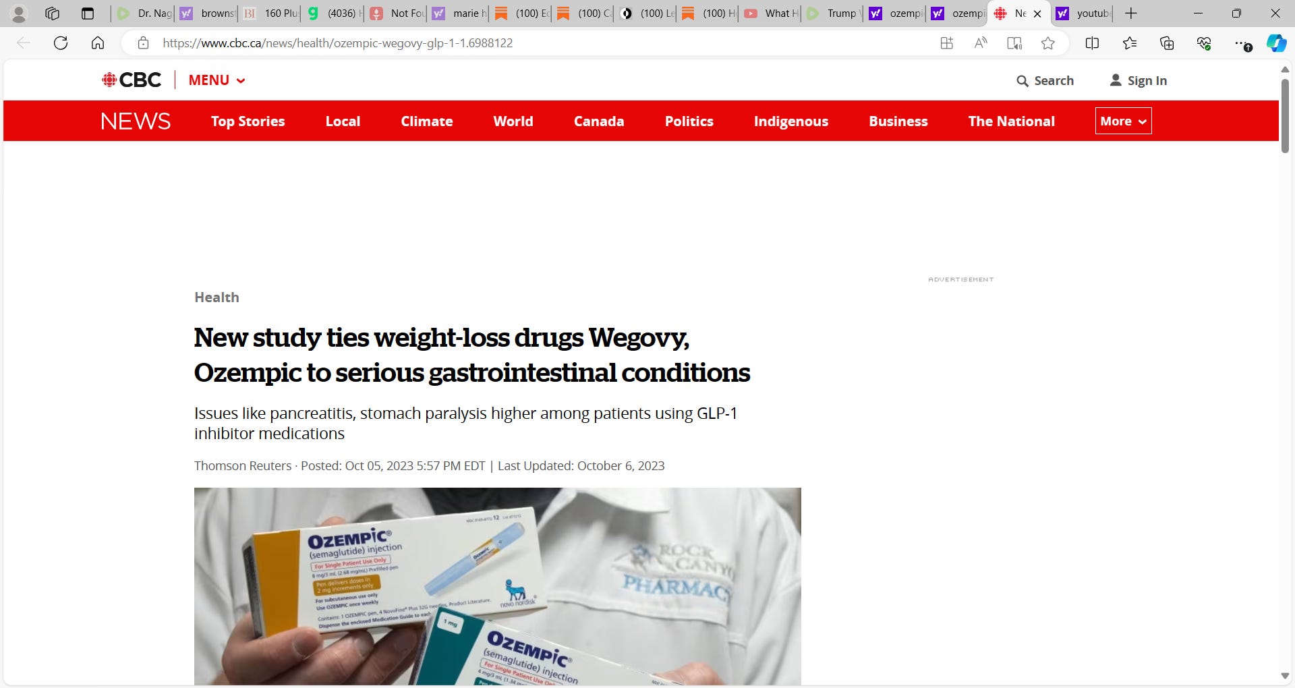Open browser essentials heart icon
Viewport: 1295px width, 688px height.
click(1204, 43)
